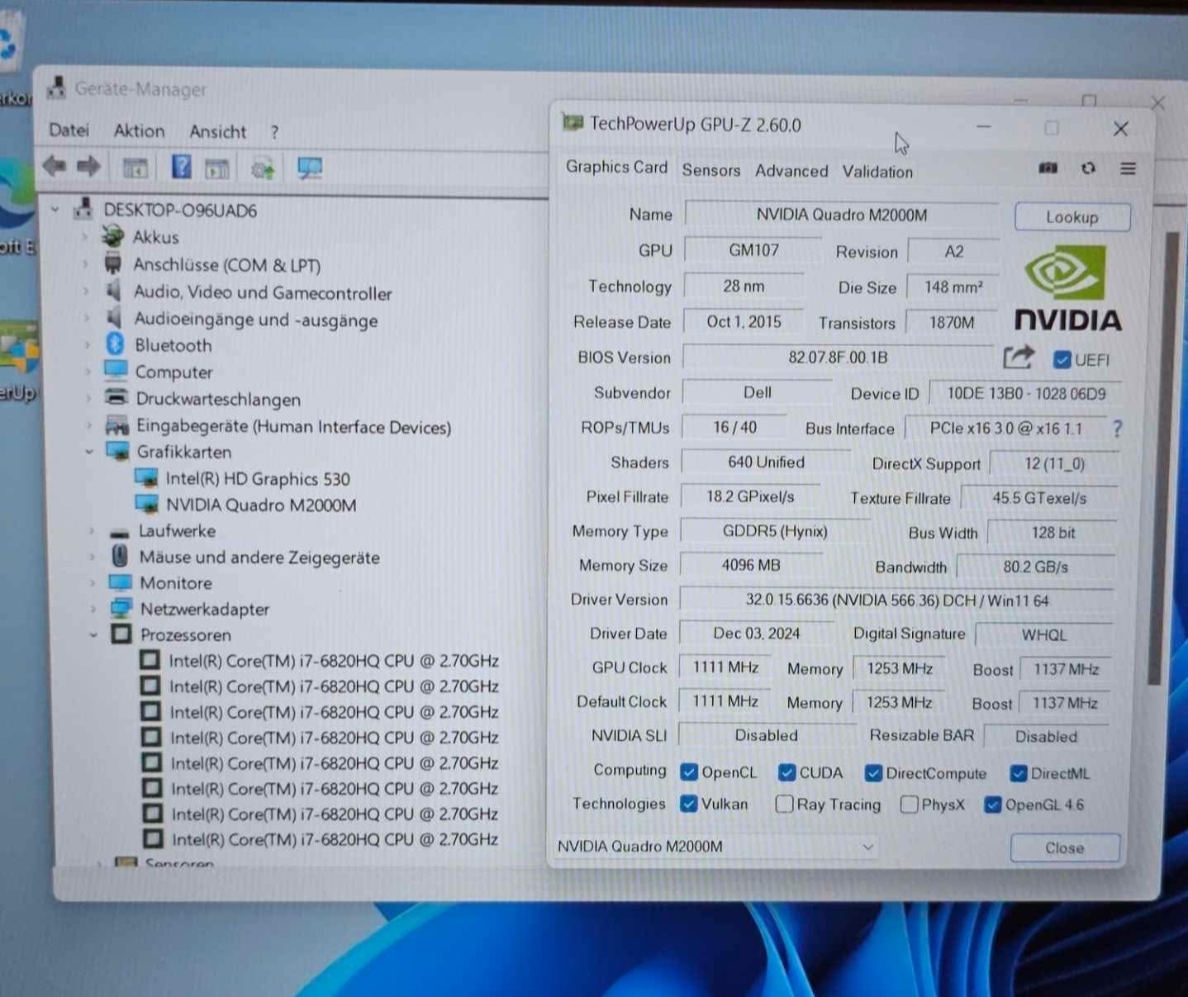Expand the Laufwerke node

91,531
